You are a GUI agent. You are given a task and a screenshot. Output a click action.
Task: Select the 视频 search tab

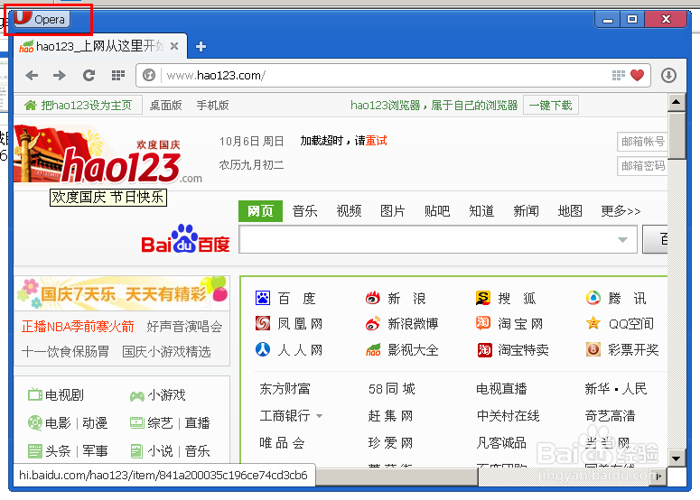click(350, 211)
